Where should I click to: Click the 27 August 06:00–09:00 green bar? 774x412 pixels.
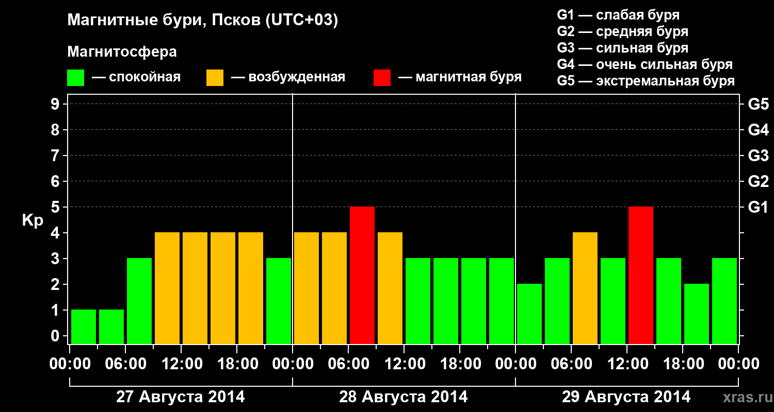coord(139,301)
